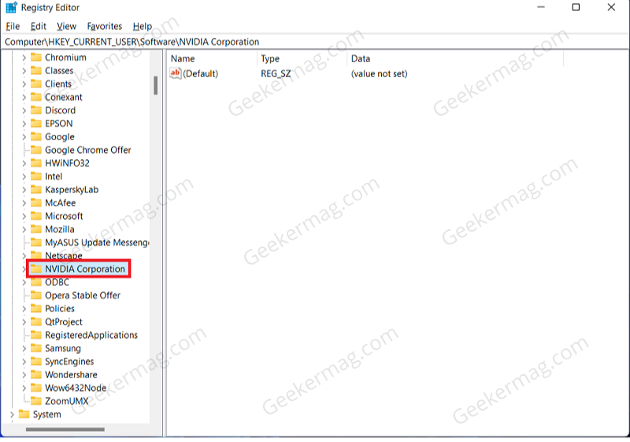Open the Favorites menu
The width and height of the screenshot is (630, 442).
[105, 26]
